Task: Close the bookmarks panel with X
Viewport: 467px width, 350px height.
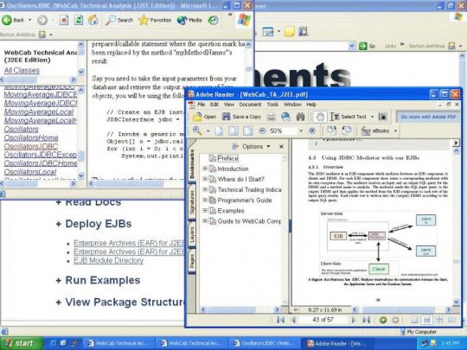Action: point(281,146)
